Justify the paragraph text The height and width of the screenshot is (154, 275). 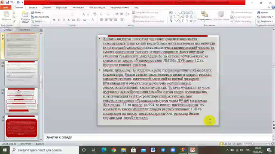(116, 20)
